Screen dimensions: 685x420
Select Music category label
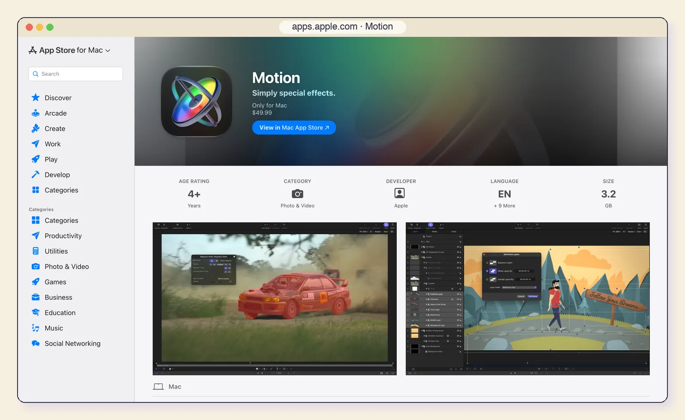pyautogui.click(x=54, y=328)
